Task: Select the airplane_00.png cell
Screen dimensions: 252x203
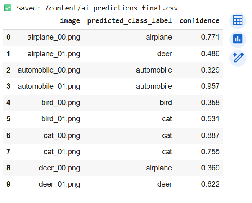Action: coord(54,37)
